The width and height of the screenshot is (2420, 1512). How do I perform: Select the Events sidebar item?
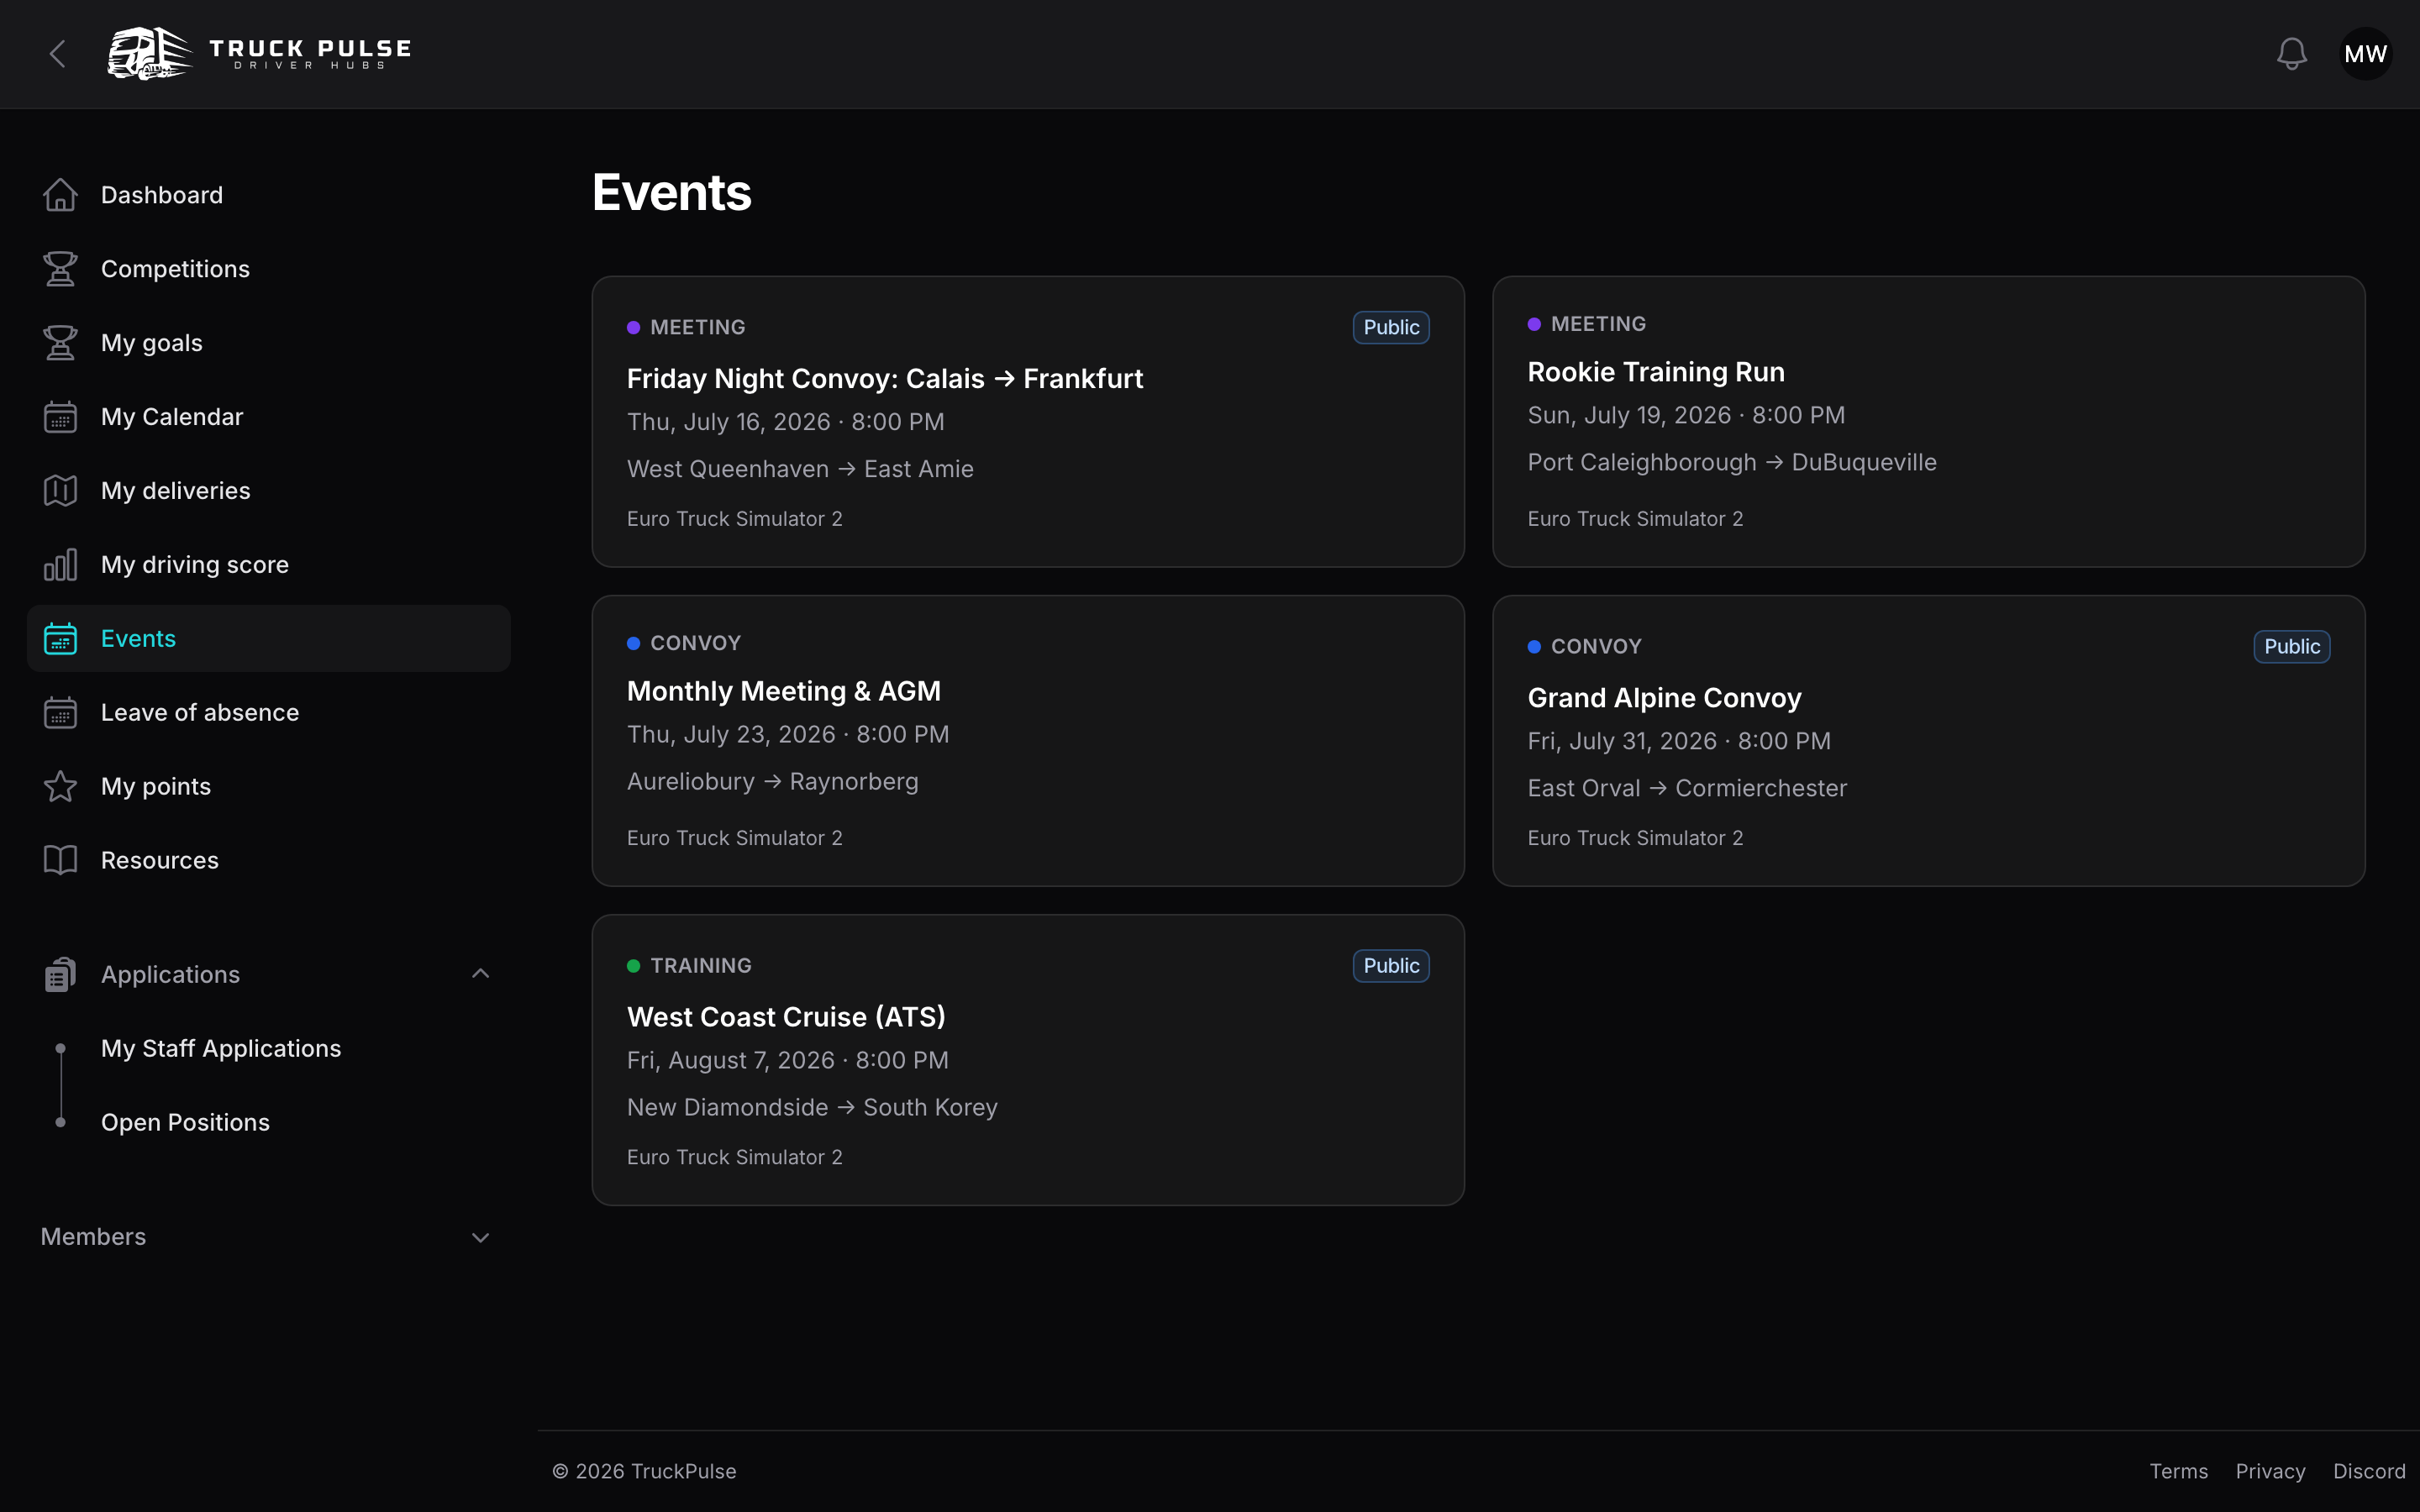click(269, 639)
